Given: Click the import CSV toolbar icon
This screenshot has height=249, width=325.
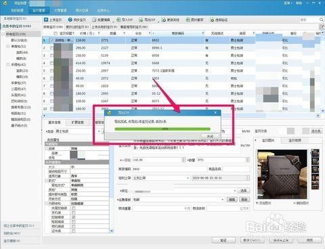Looking at the screenshot, I should [118, 20].
